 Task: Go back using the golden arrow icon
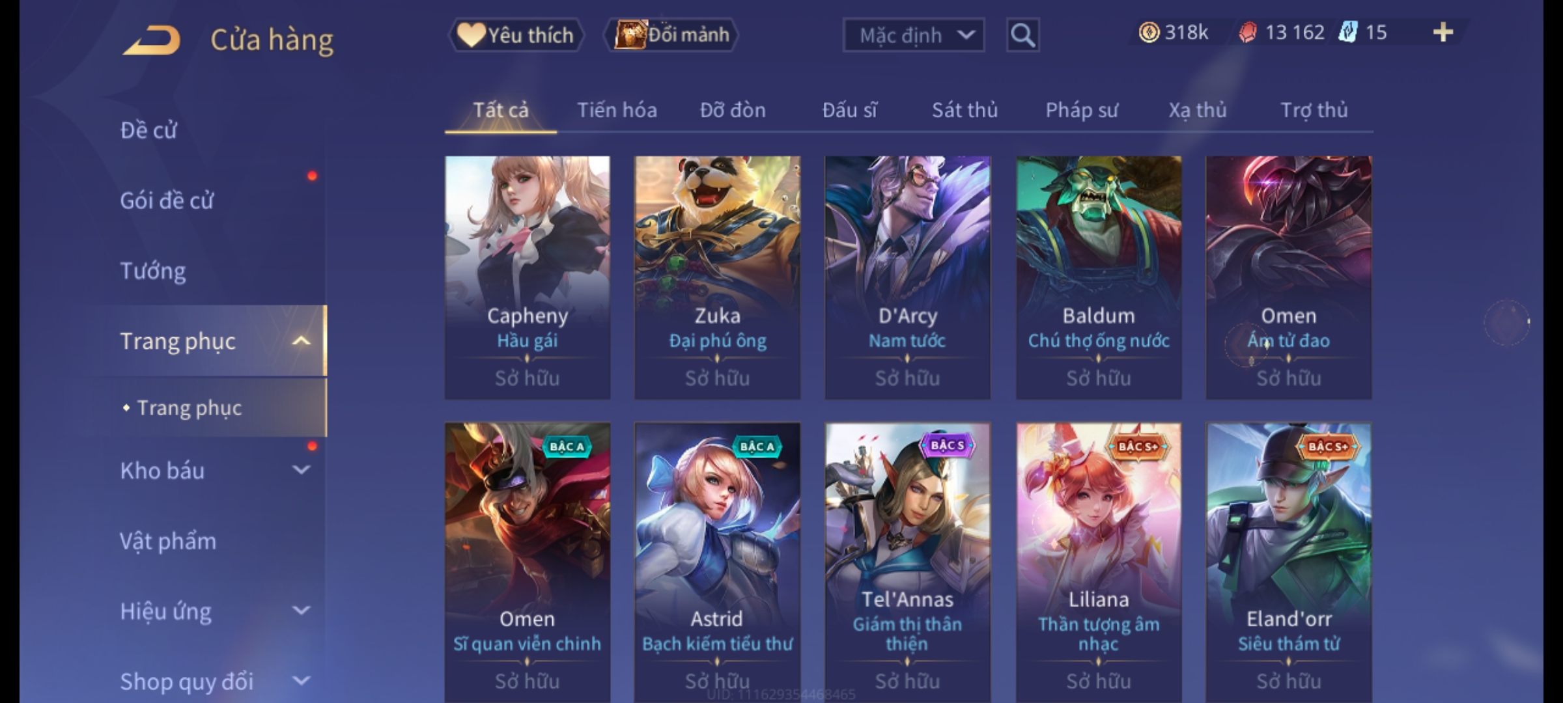click(x=151, y=40)
